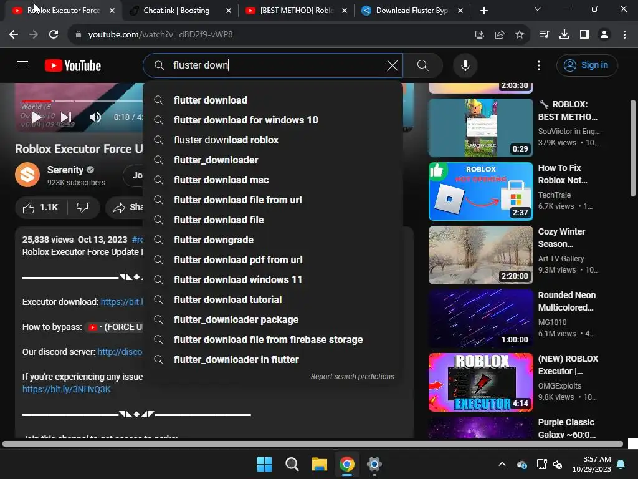Select suggestion 'flutter download for windows 10'
Viewport: 638px width, 479px height.
(x=273, y=120)
